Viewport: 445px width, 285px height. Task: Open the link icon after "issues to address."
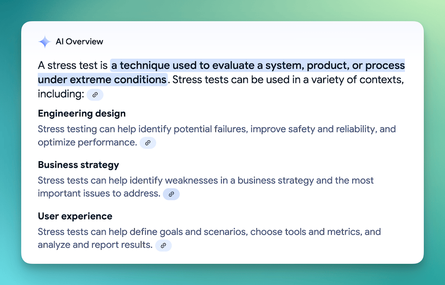click(x=171, y=194)
